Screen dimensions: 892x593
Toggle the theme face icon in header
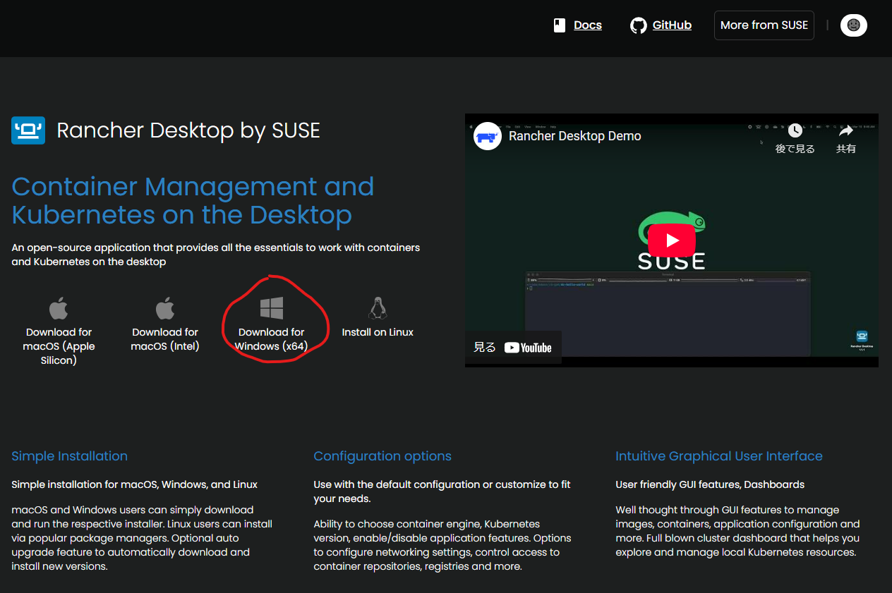[853, 25]
